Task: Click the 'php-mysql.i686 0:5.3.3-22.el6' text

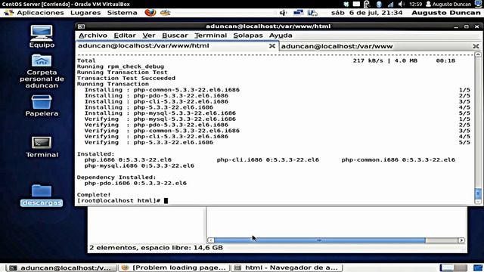Action: [x=139, y=165]
